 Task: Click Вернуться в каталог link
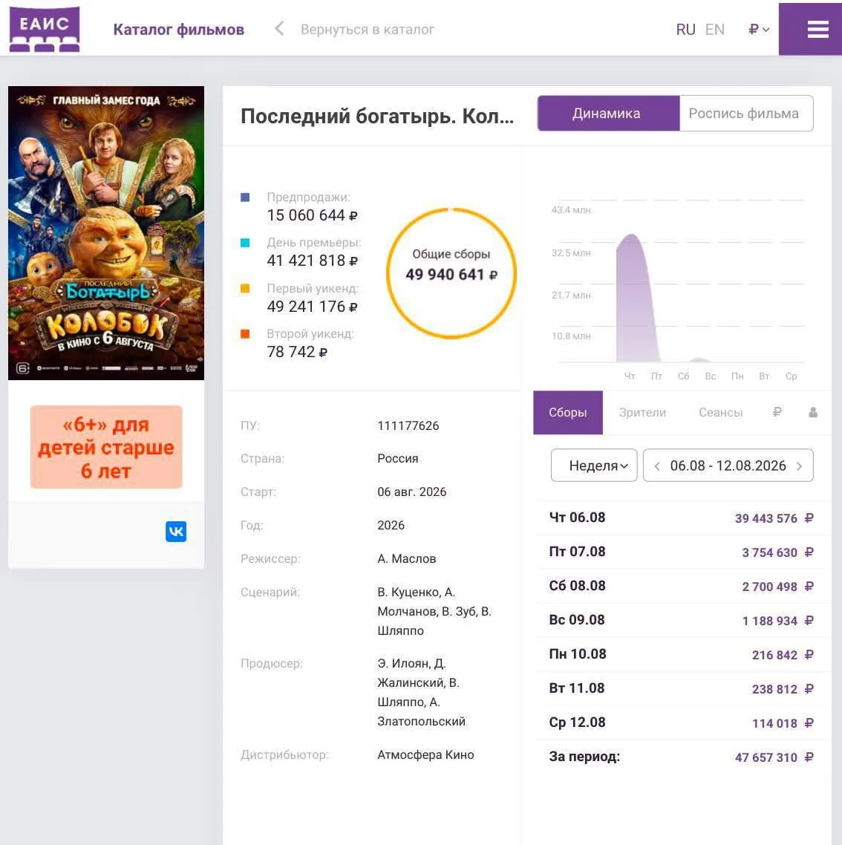[x=367, y=30]
